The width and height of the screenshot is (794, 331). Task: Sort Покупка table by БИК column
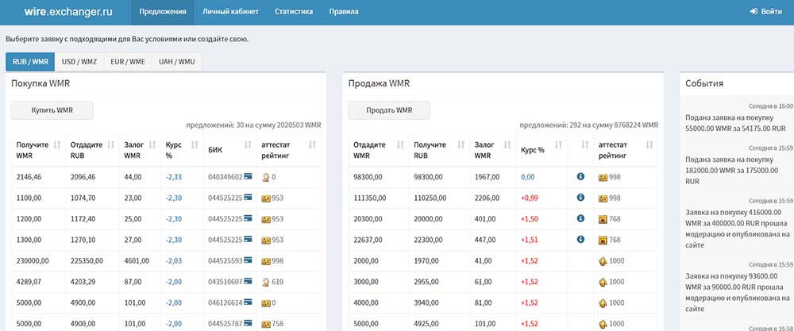pos(248,144)
